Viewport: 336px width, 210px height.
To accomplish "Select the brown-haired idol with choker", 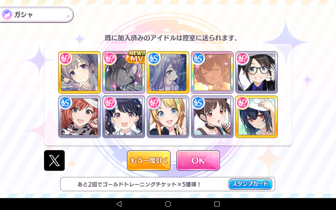I will pos(212,117).
